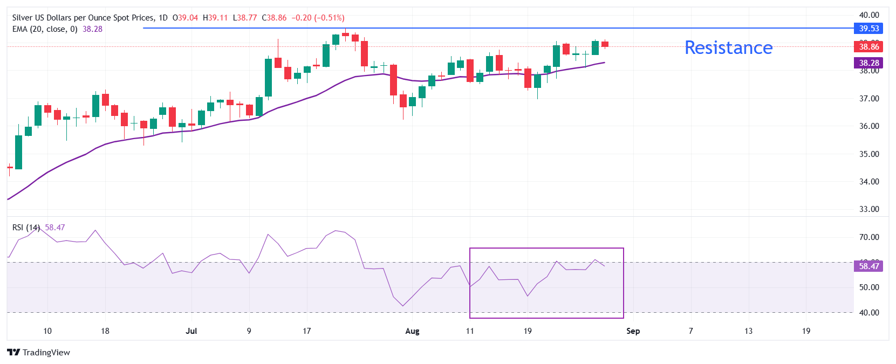Select the purple 58.47 RSI axis tag
This screenshot has width=896, height=364.
pyautogui.click(x=868, y=266)
